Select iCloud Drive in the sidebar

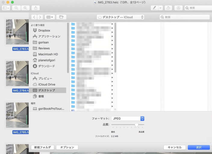click(35, 84)
